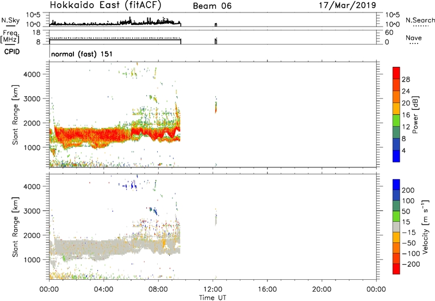This screenshot has width=435, height=301.
Task: Click the '16:00' time tick label
Action: pos(268,290)
